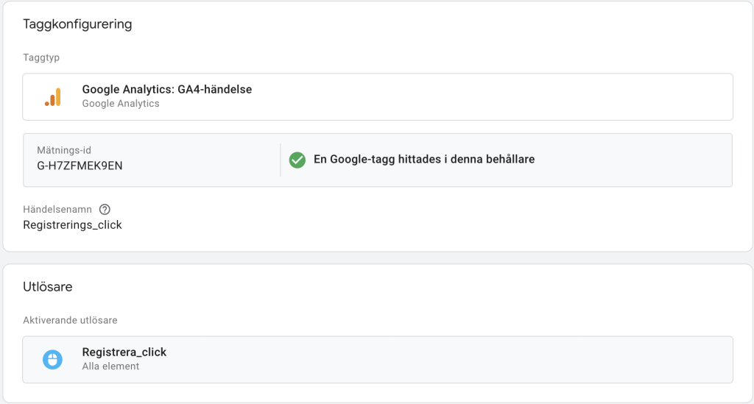Click 'En Google-tagg hittades i denna behållare' message
This screenshot has height=404, width=754.
[424, 160]
